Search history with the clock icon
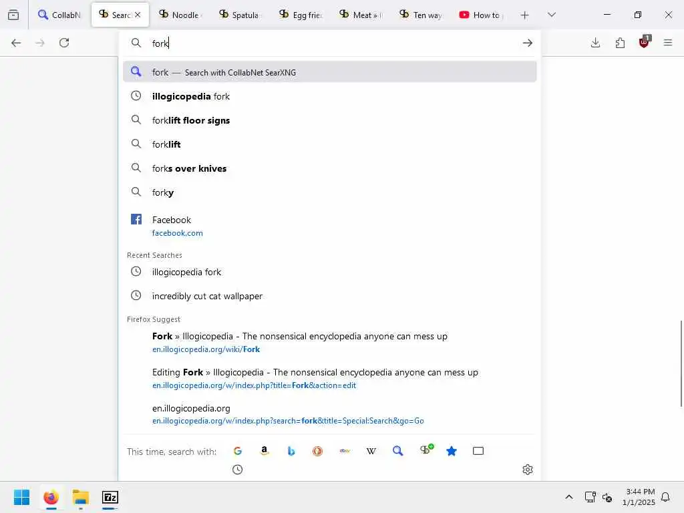 237,470
